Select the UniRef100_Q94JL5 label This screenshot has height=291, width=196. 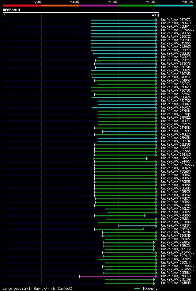176,155
